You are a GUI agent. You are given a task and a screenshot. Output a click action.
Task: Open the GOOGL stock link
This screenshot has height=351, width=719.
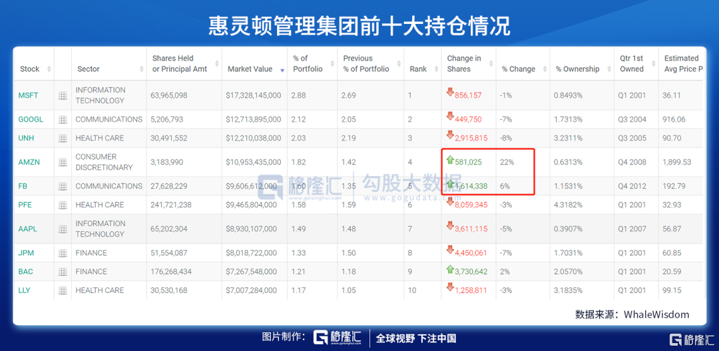pyautogui.click(x=31, y=120)
